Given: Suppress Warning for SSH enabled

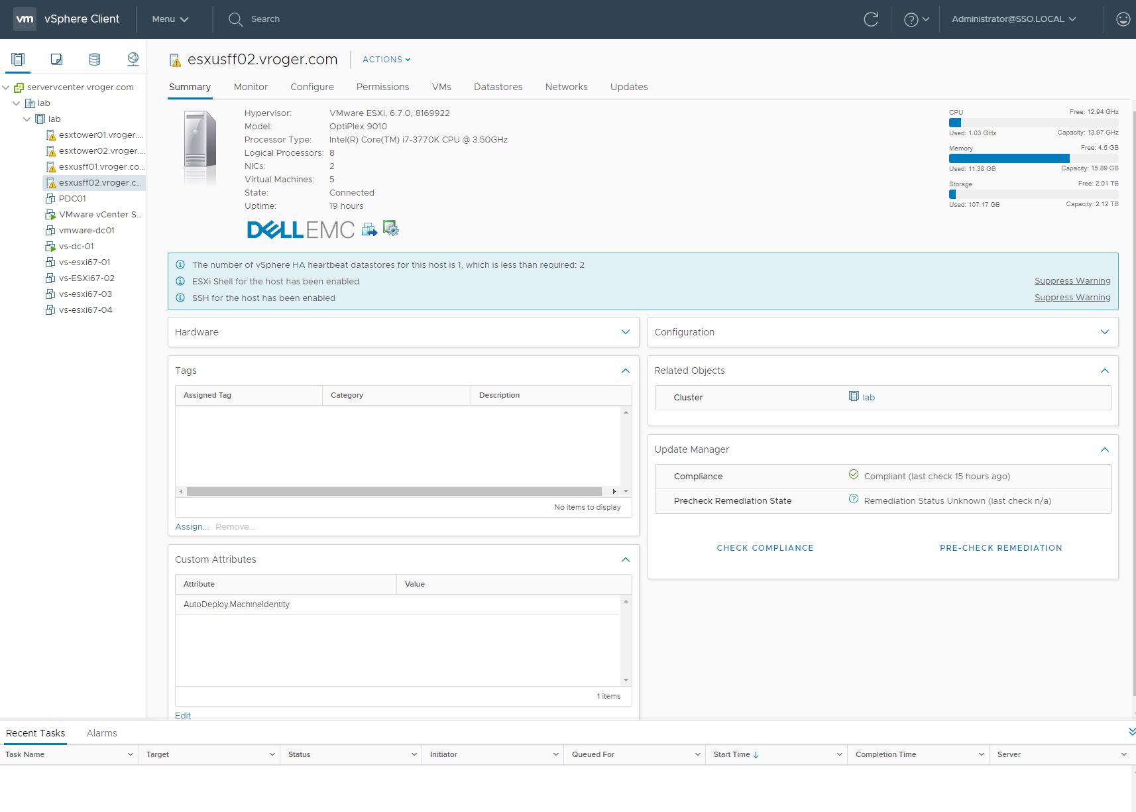Looking at the screenshot, I should (1072, 298).
